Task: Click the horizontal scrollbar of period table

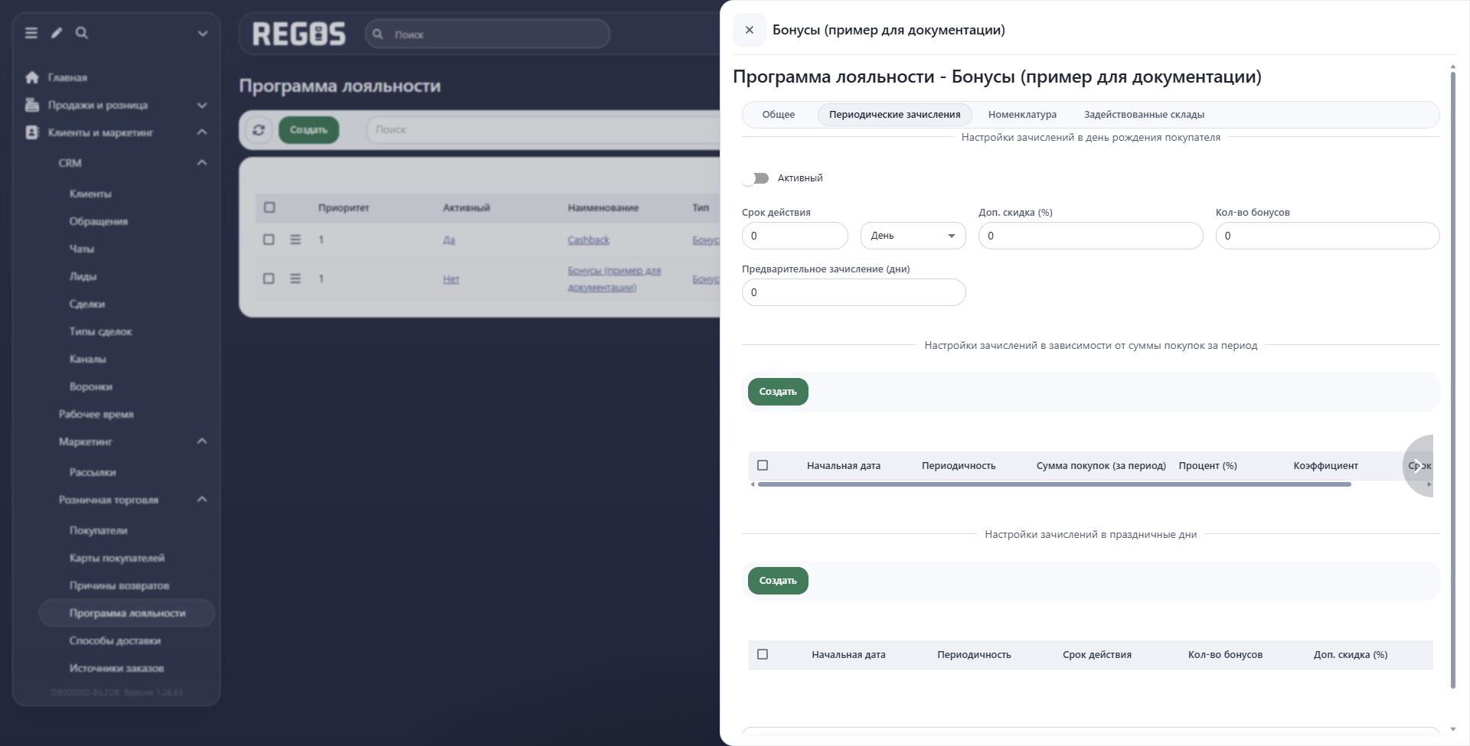Action: (x=1054, y=484)
